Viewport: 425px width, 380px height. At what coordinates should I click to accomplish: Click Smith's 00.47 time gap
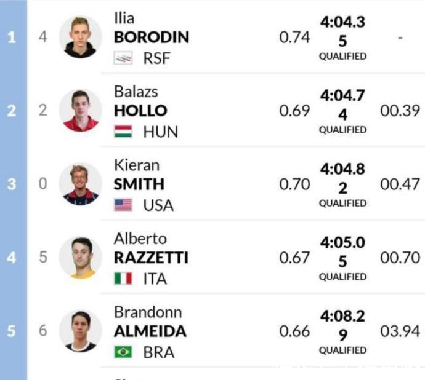pos(400,184)
